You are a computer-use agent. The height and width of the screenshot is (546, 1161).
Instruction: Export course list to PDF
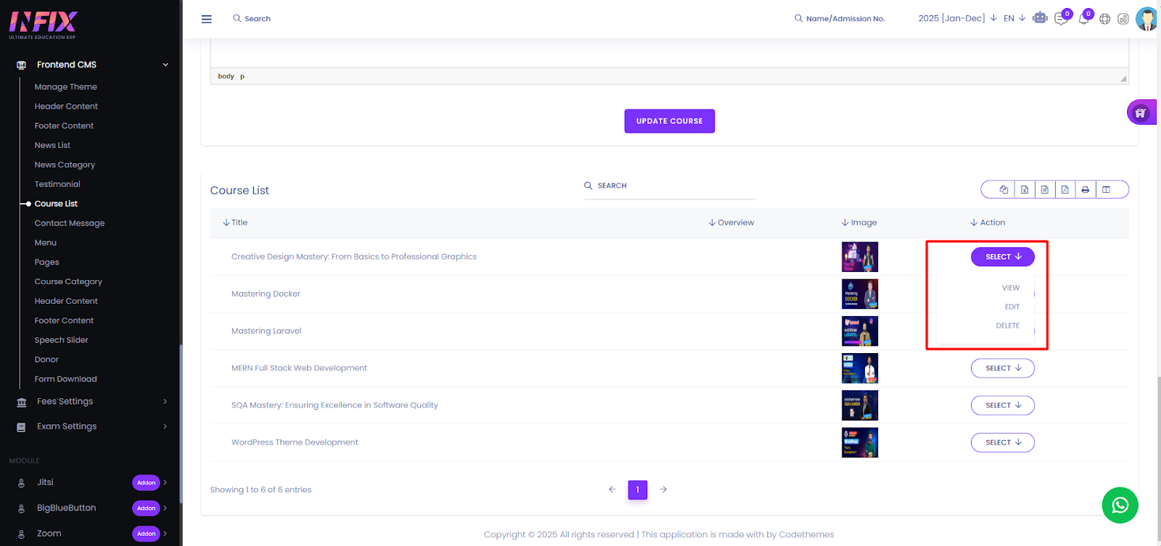tap(1064, 189)
